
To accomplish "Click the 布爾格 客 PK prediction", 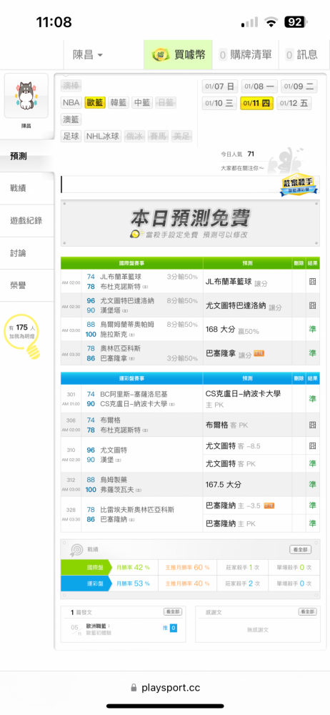I will pyautogui.click(x=226, y=425).
